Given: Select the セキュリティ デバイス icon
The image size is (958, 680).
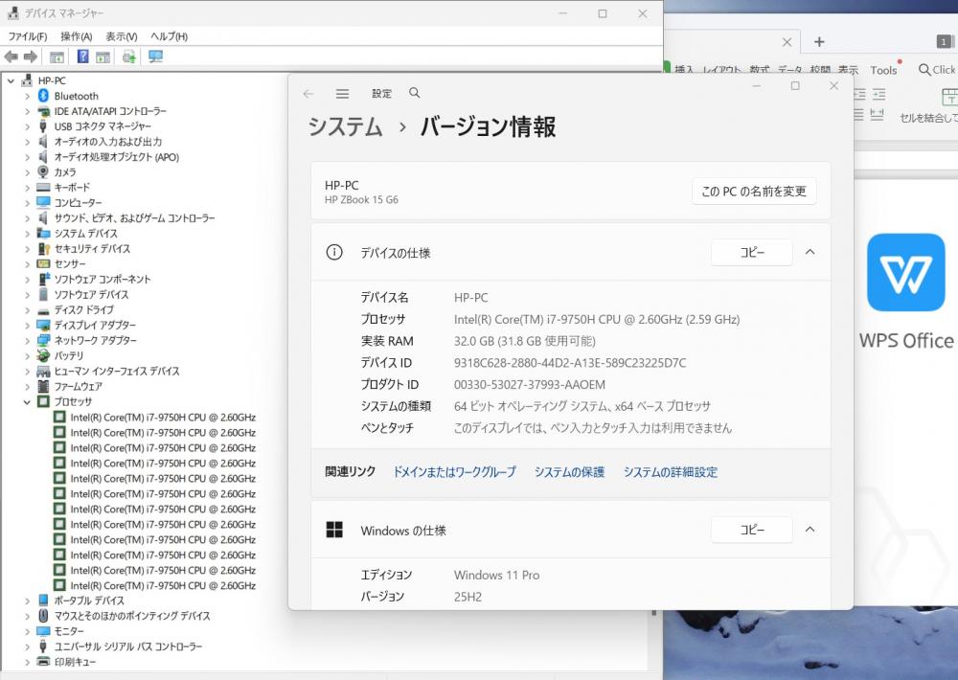Looking at the screenshot, I should point(43,249).
